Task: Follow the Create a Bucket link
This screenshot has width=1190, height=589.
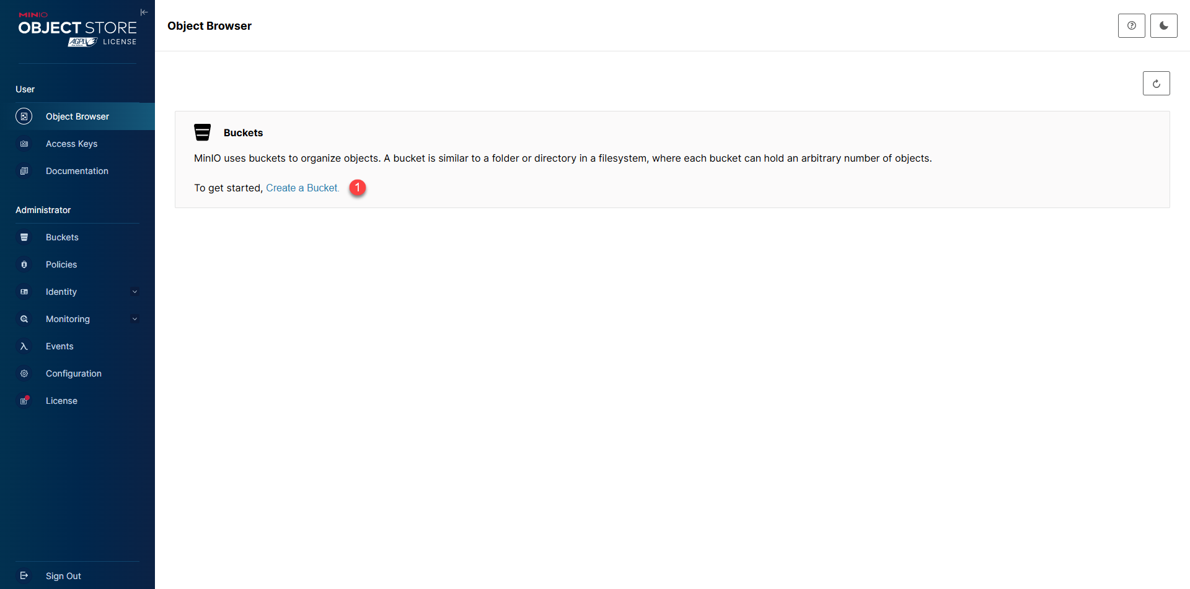Action: 302,188
